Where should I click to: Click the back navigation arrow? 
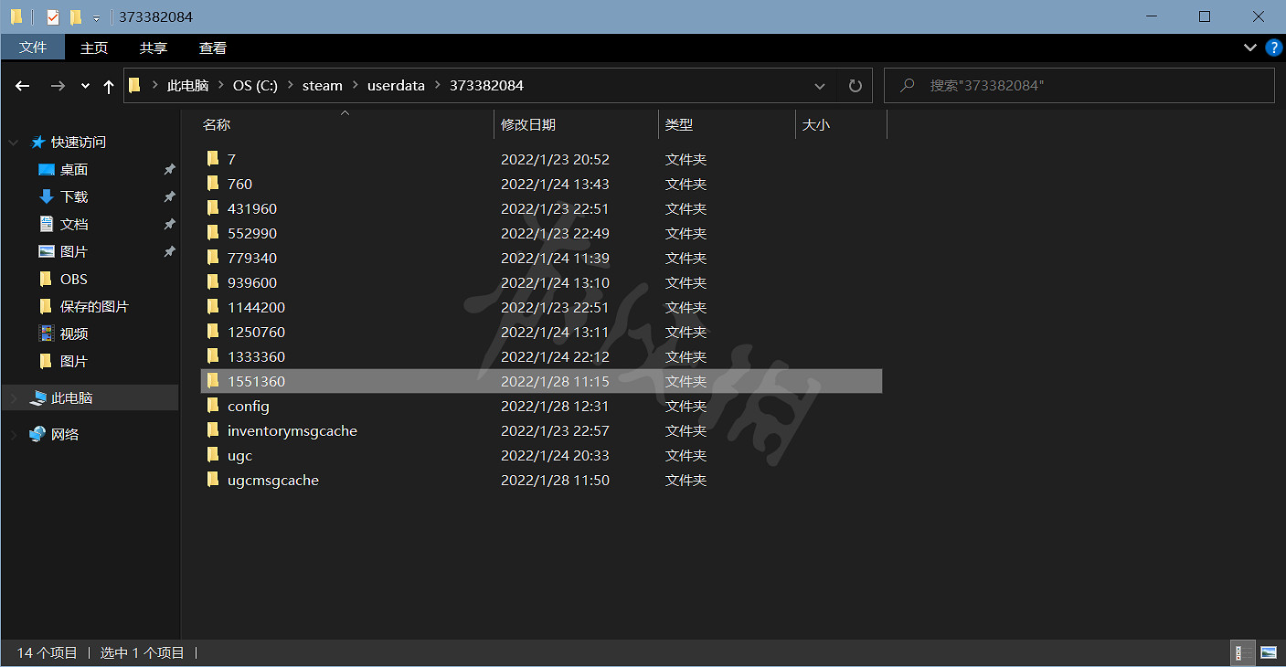pos(22,85)
